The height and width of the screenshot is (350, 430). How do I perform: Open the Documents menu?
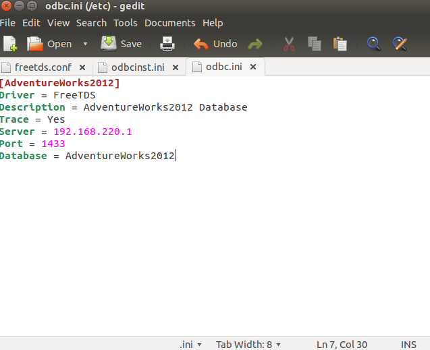click(x=169, y=23)
